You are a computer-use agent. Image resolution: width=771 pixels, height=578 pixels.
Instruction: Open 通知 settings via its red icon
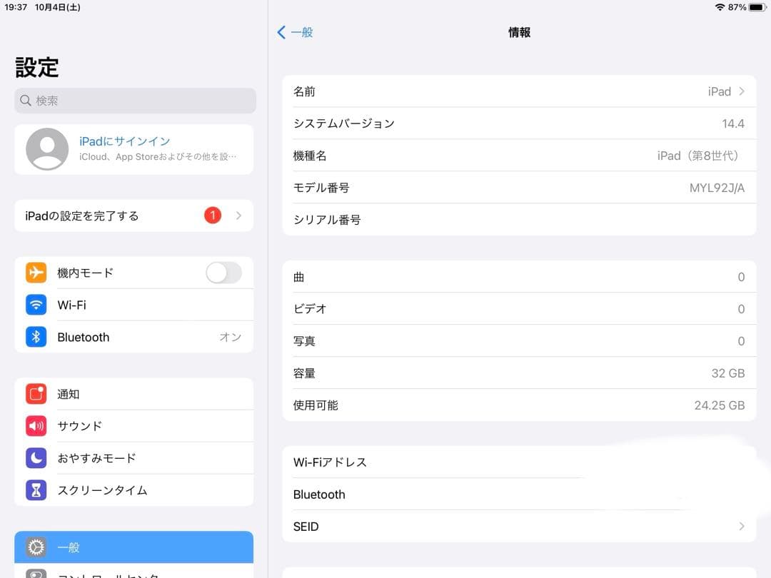click(x=36, y=393)
